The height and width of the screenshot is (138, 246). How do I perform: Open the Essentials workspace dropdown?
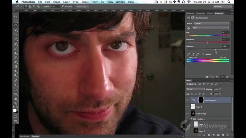223,7
